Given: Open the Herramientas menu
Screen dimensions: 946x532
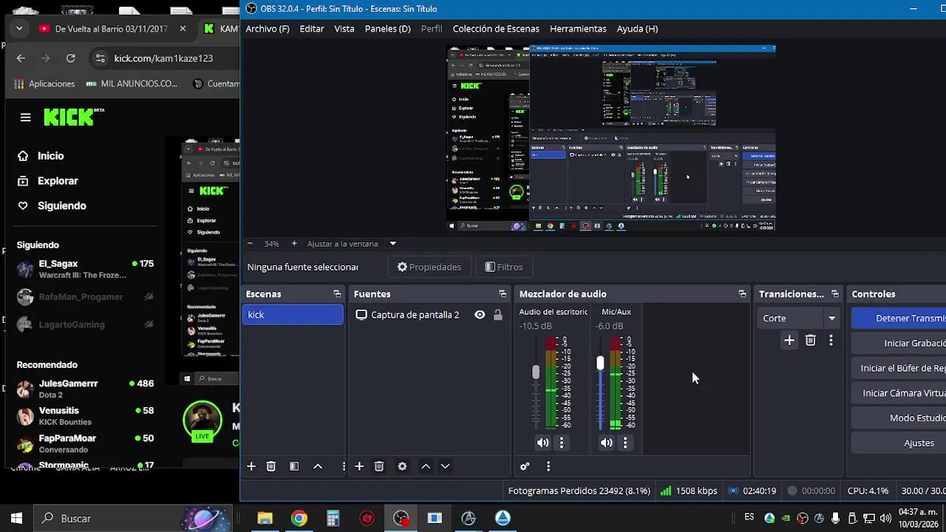Looking at the screenshot, I should click(x=578, y=29).
